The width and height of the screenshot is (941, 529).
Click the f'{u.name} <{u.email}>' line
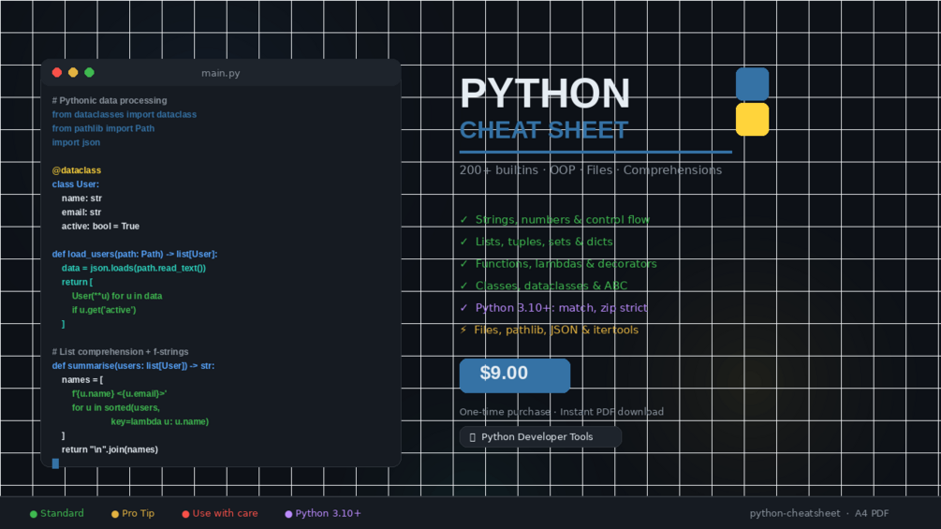[120, 394]
